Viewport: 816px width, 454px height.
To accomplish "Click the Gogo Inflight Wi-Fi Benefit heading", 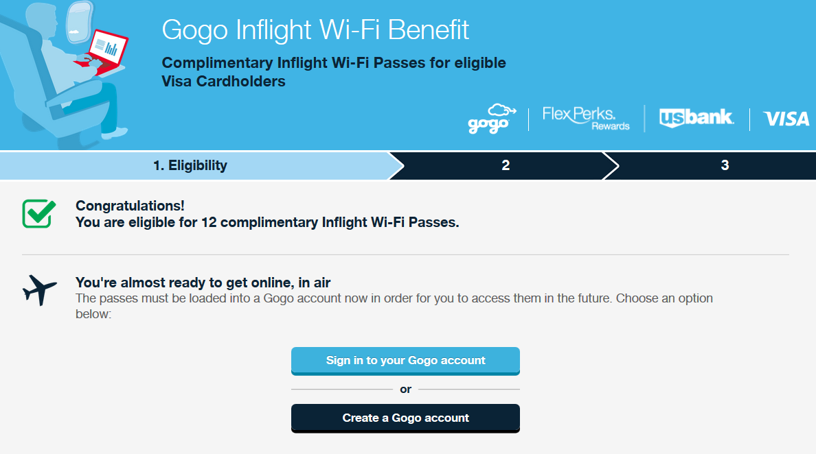I will coord(315,29).
